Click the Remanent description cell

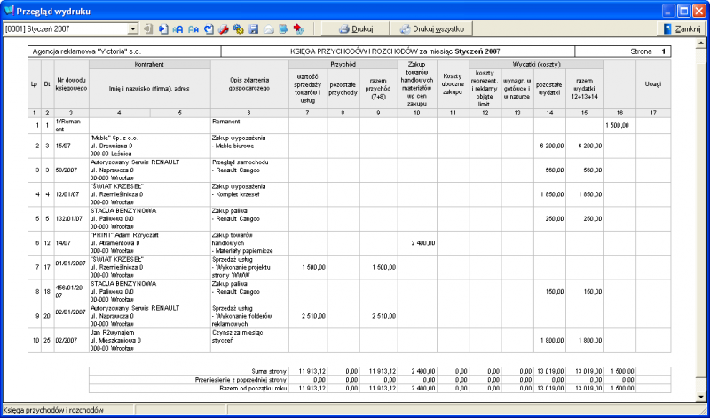click(x=250, y=125)
